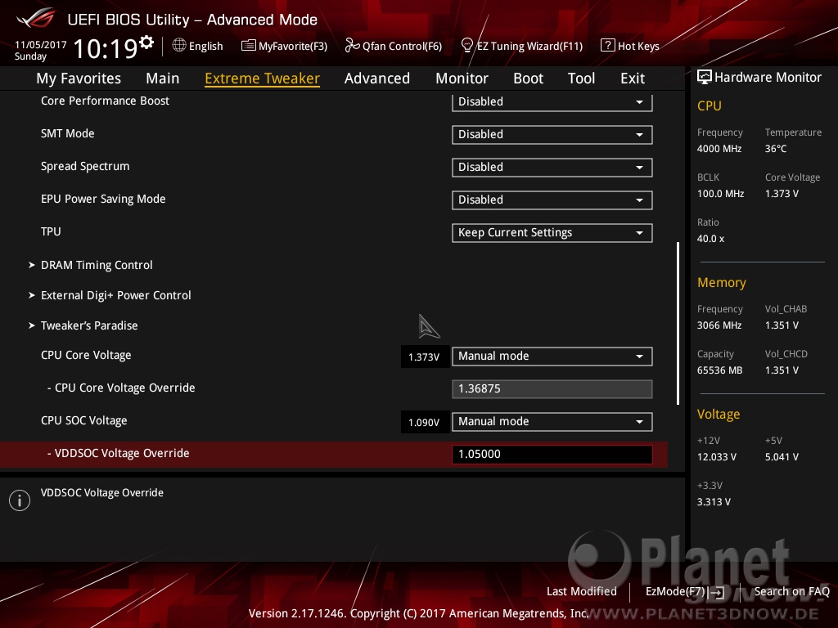
Task: Click the 1.373V reading beside CPU Core Voltage
Action: click(x=424, y=357)
